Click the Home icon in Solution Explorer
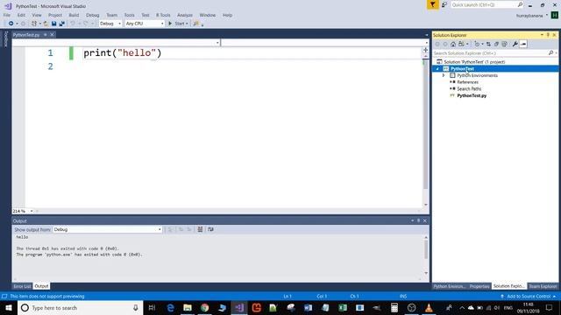 [x=453, y=44]
